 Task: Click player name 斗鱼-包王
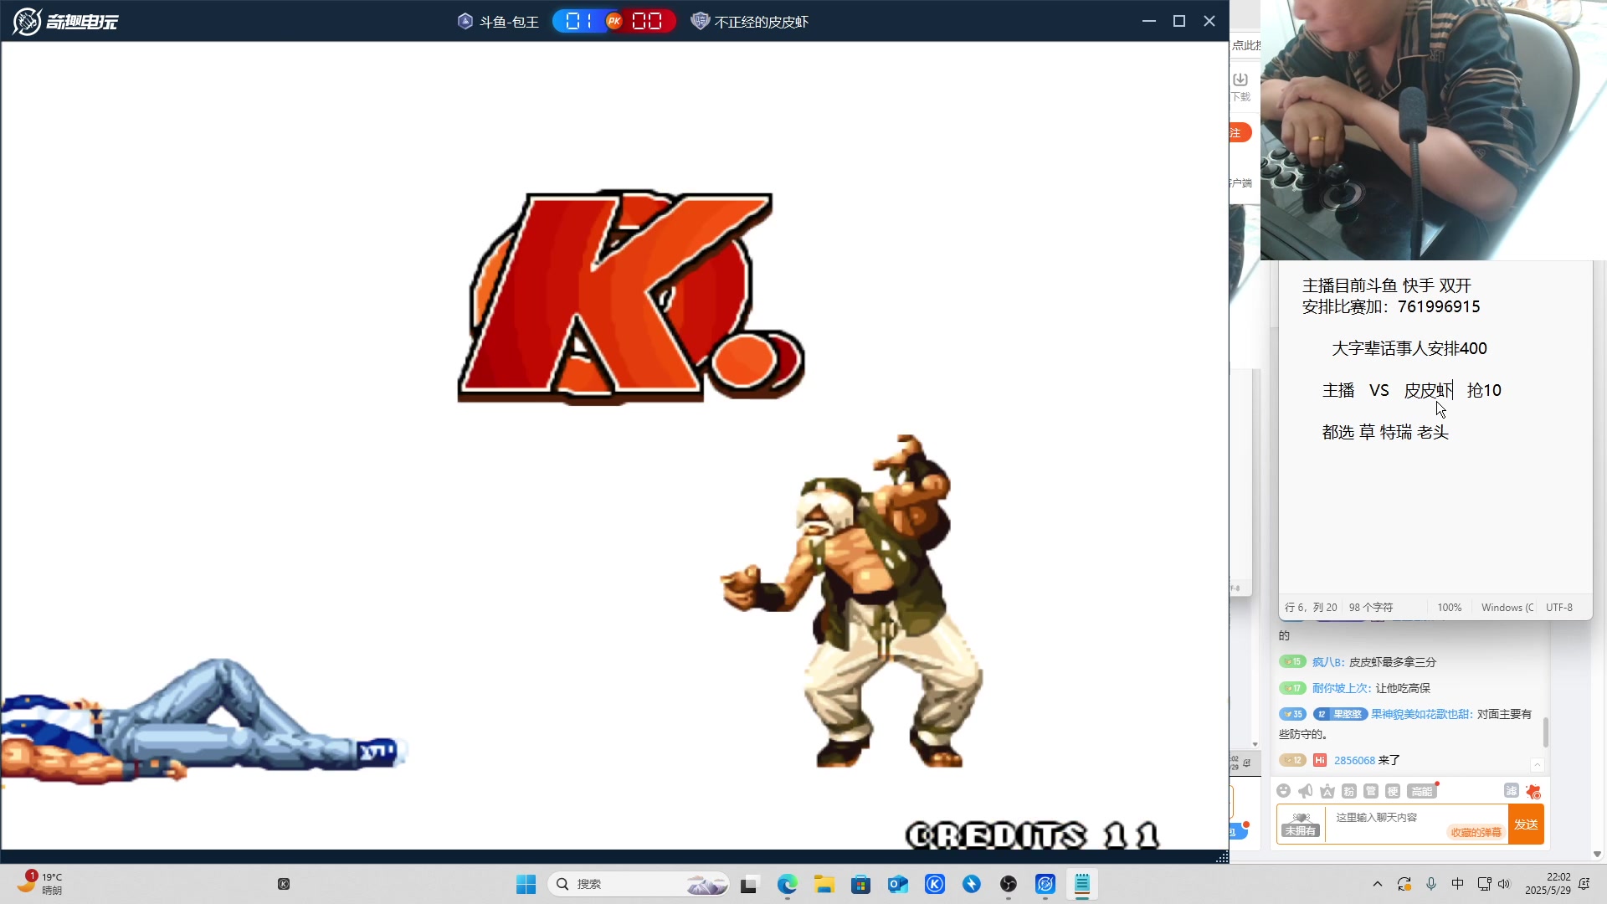pos(509,22)
